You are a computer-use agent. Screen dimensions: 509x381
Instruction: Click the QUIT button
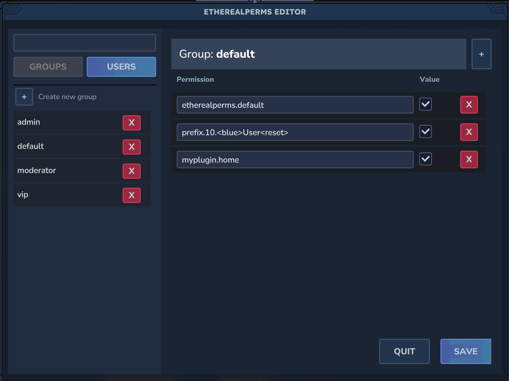(x=404, y=351)
